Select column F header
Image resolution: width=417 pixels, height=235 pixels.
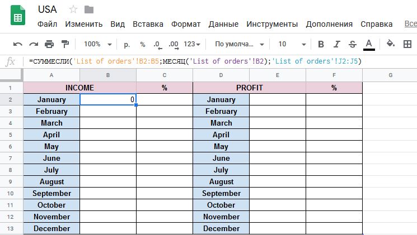point(334,75)
